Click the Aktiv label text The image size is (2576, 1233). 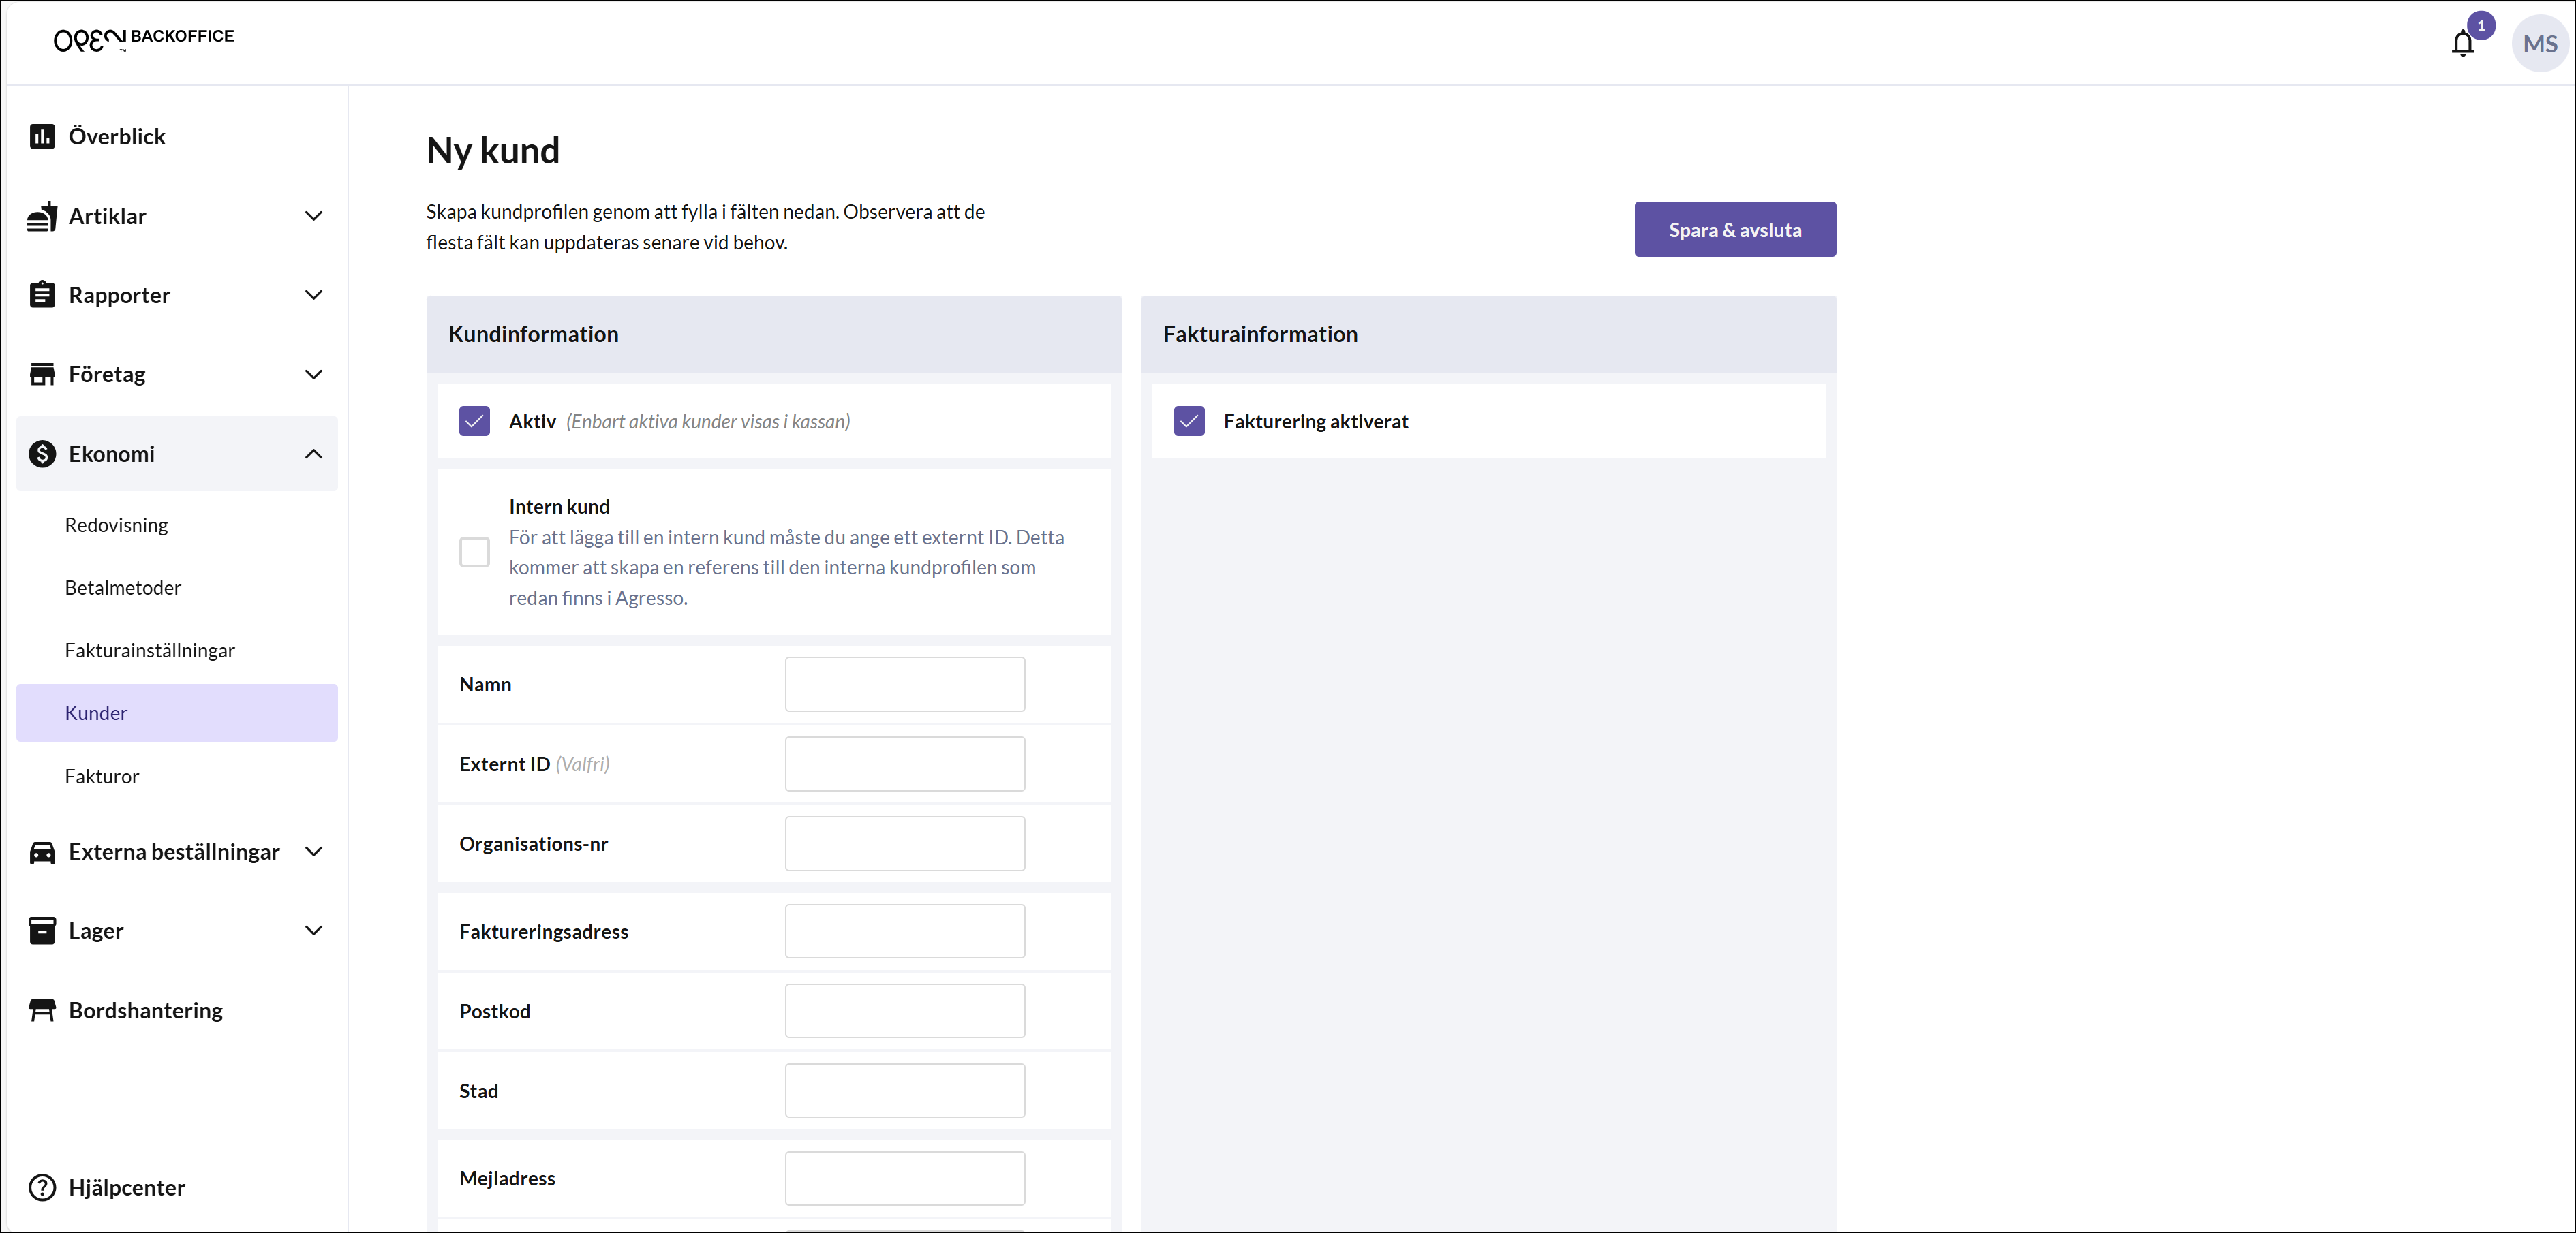[x=532, y=422]
